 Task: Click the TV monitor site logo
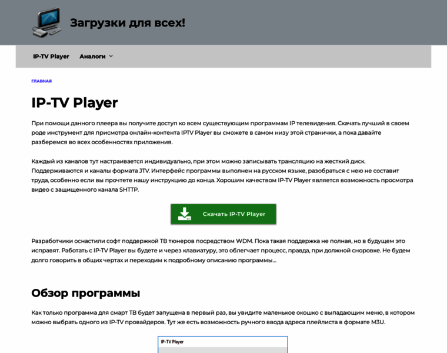[x=47, y=22]
